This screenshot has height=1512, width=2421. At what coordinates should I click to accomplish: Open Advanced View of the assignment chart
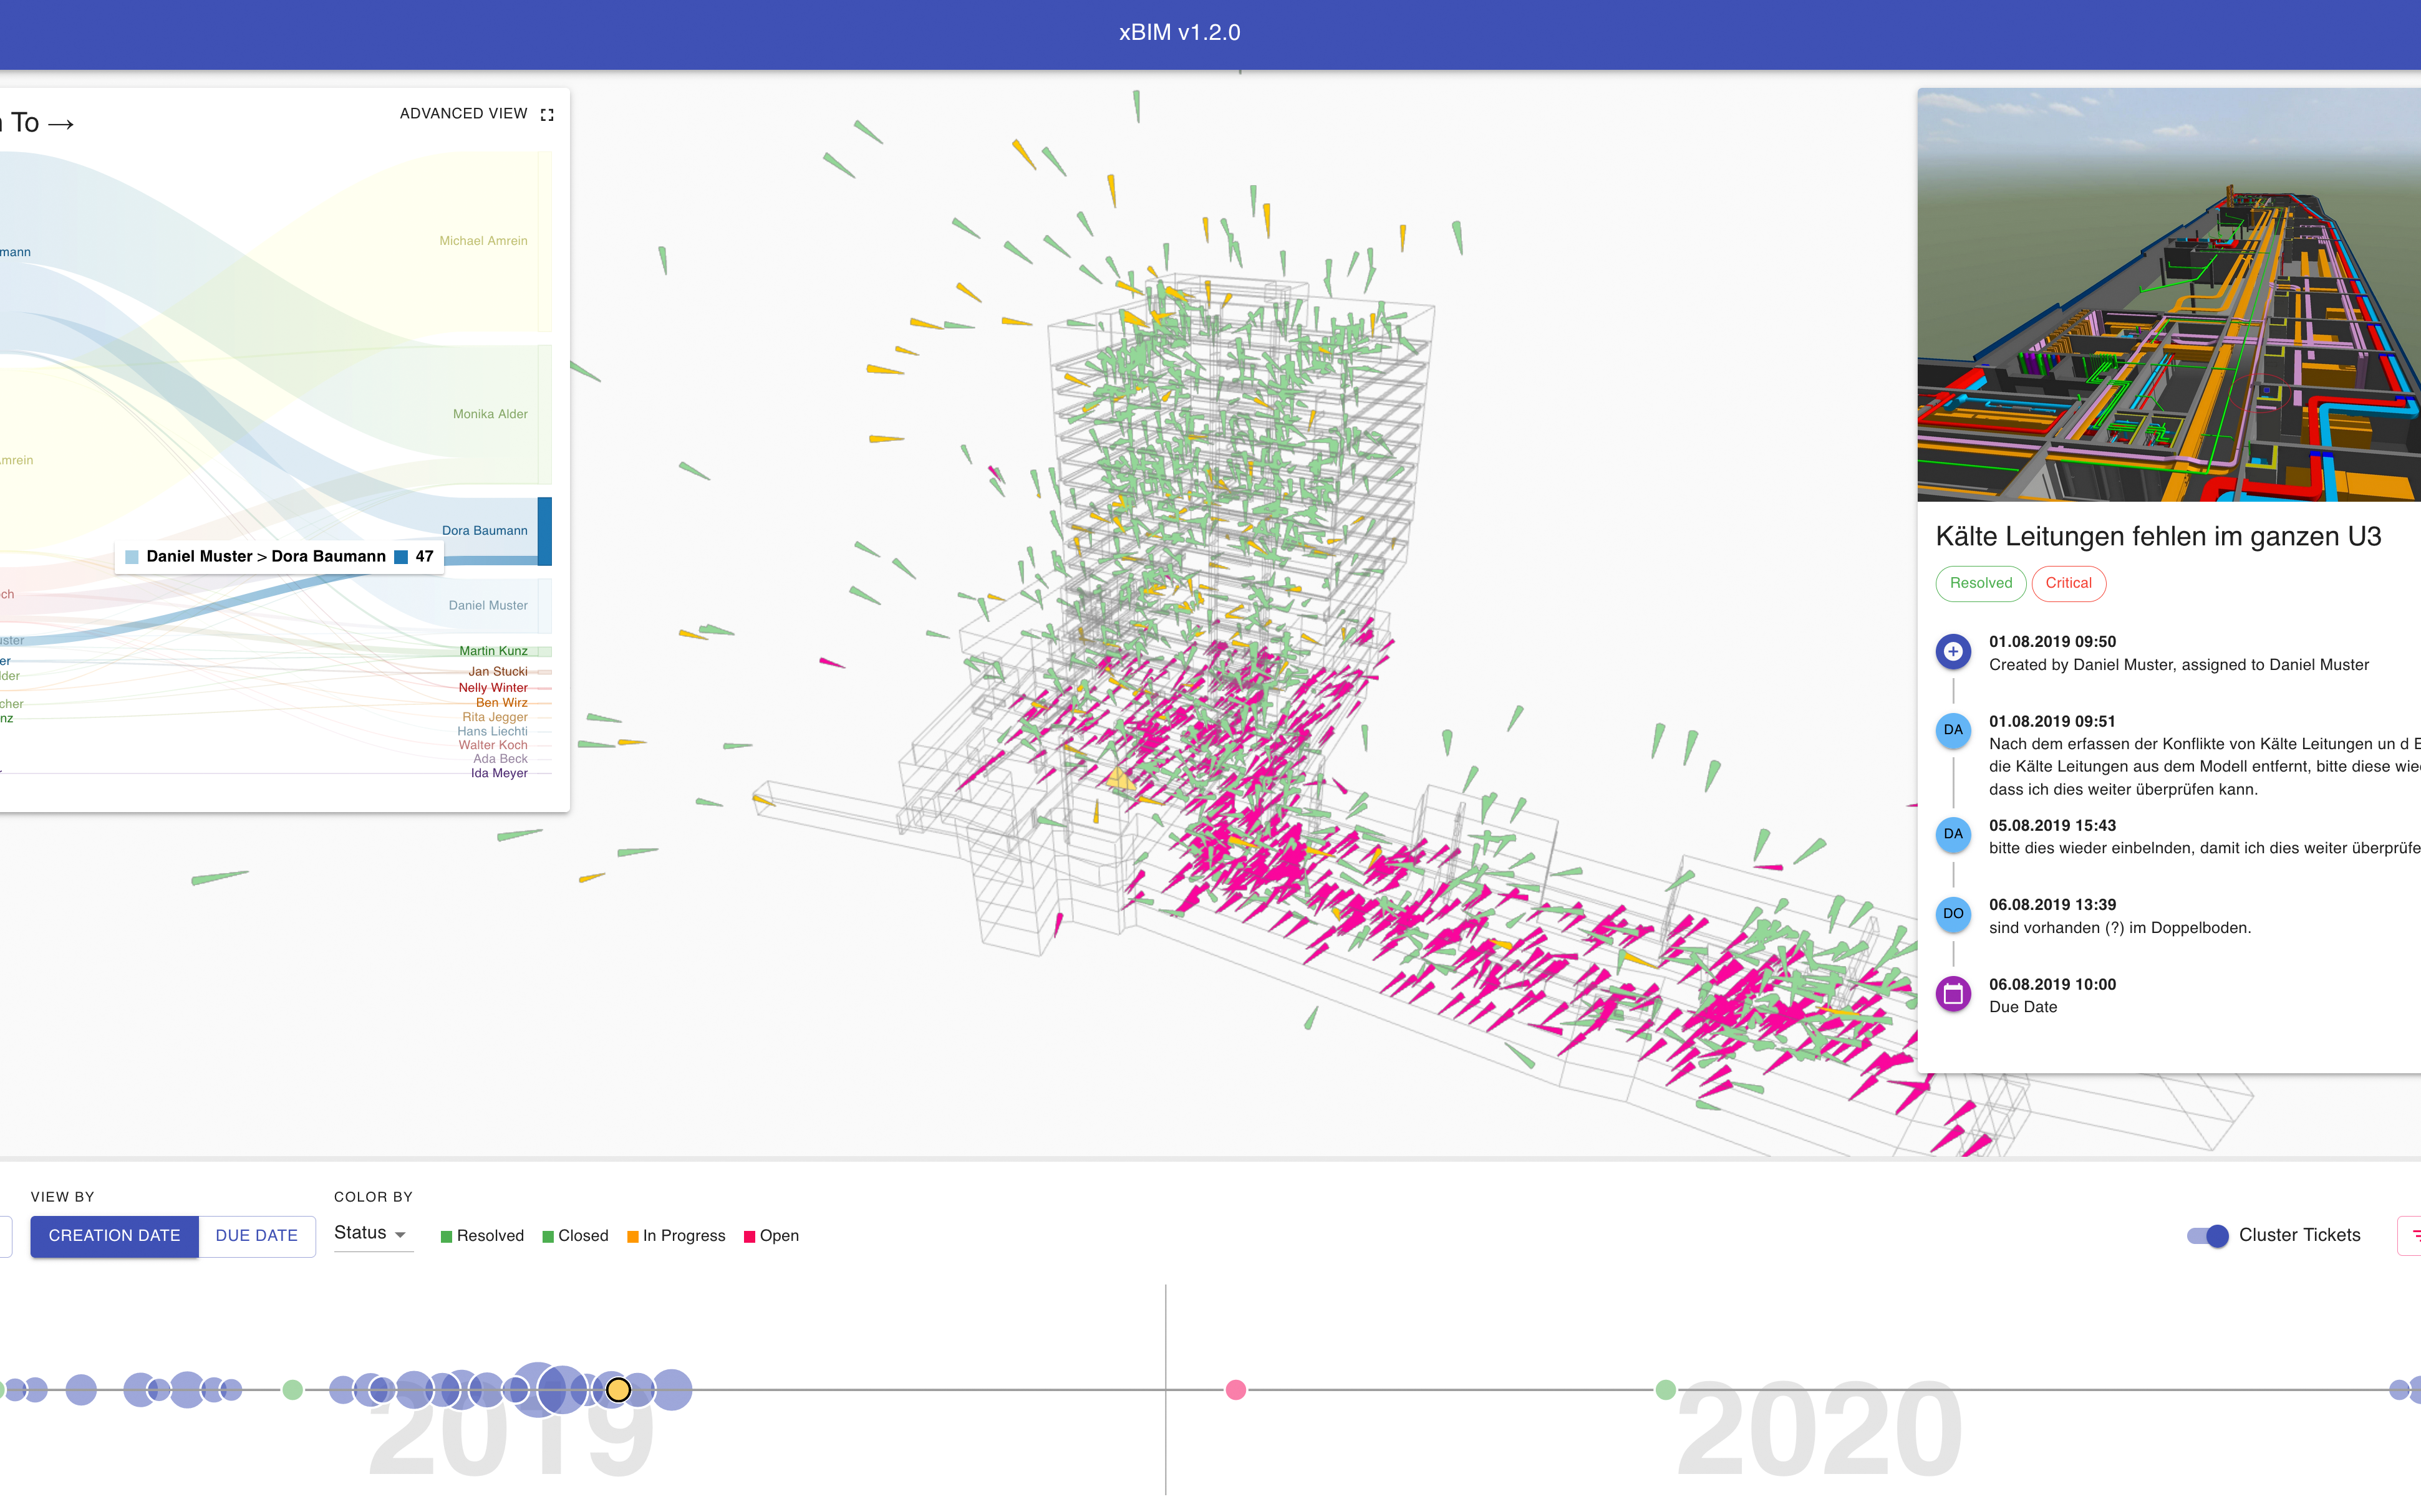tap(463, 114)
